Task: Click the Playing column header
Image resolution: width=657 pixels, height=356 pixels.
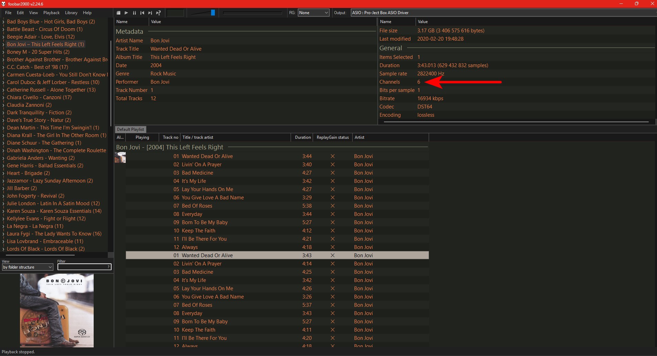Action: [142, 137]
